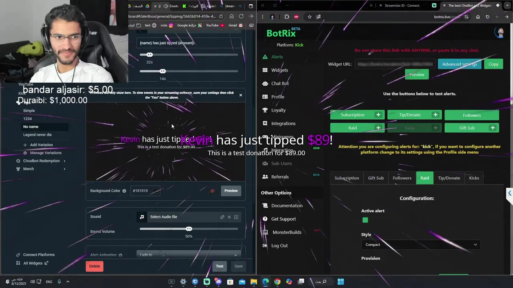Switch to the Subscription configuration tab
The height and width of the screenshot is (288, 513).
click(347, 178)
